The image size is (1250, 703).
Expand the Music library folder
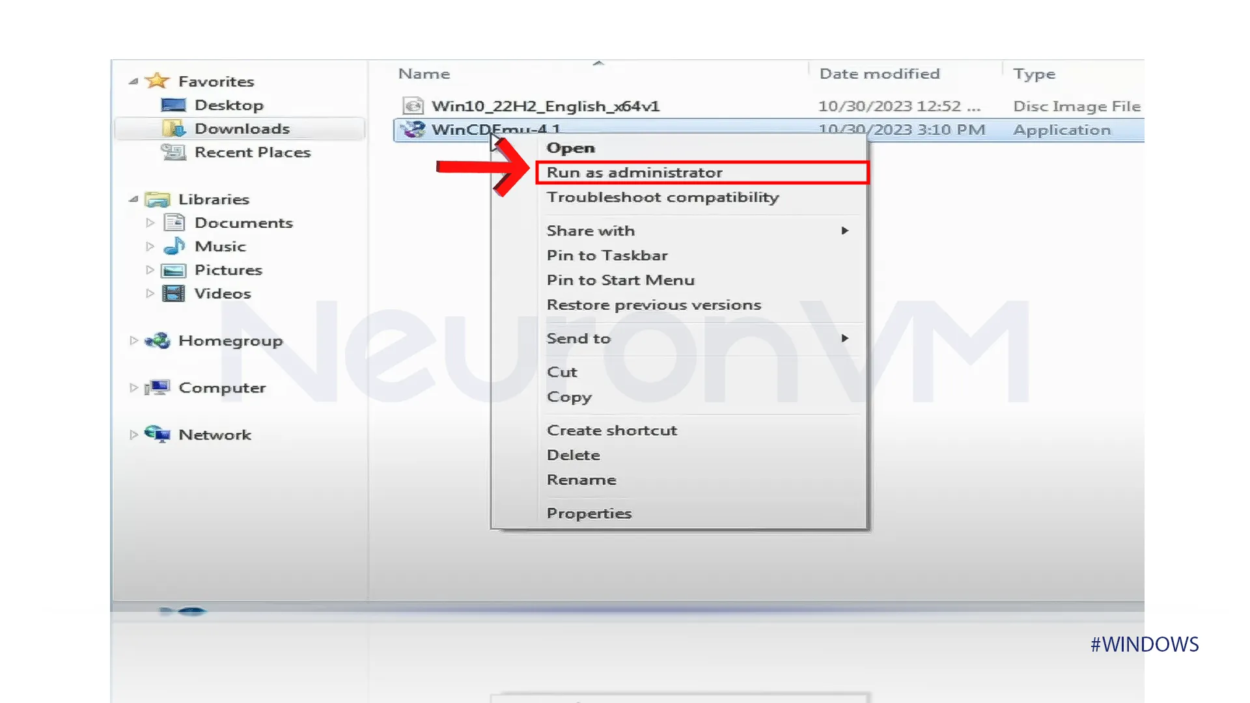point(148,245)
